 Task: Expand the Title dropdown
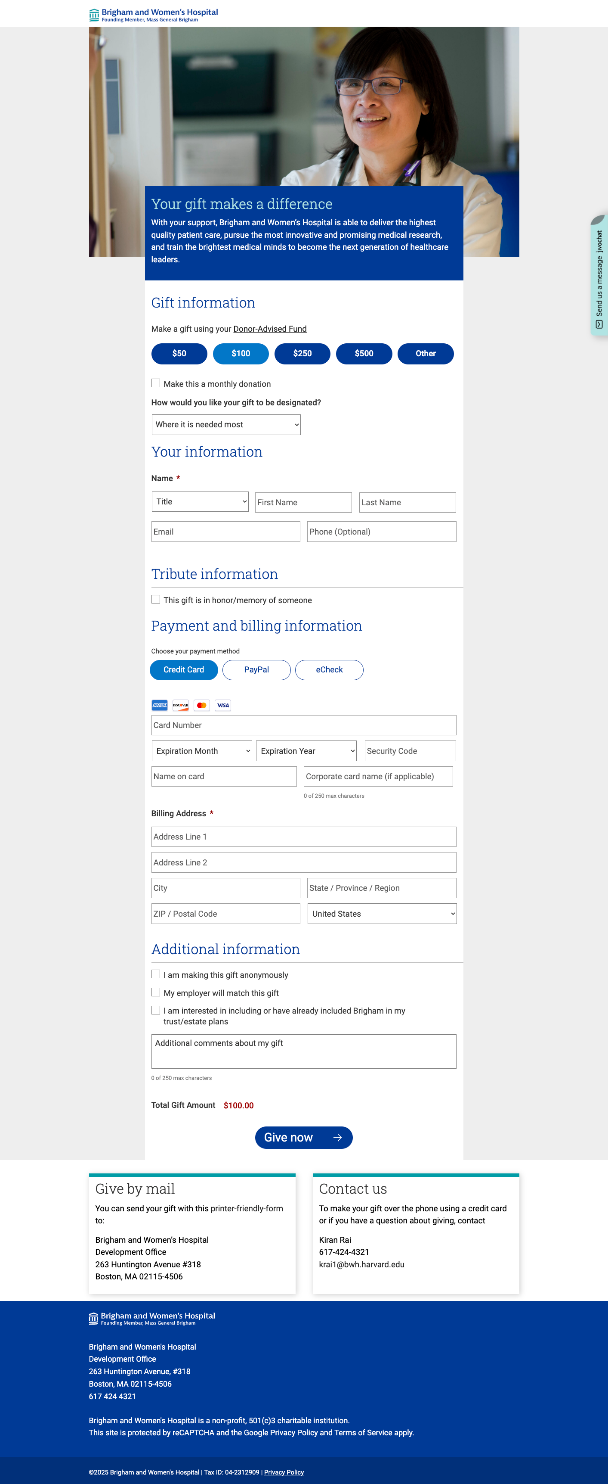point(200,502)
